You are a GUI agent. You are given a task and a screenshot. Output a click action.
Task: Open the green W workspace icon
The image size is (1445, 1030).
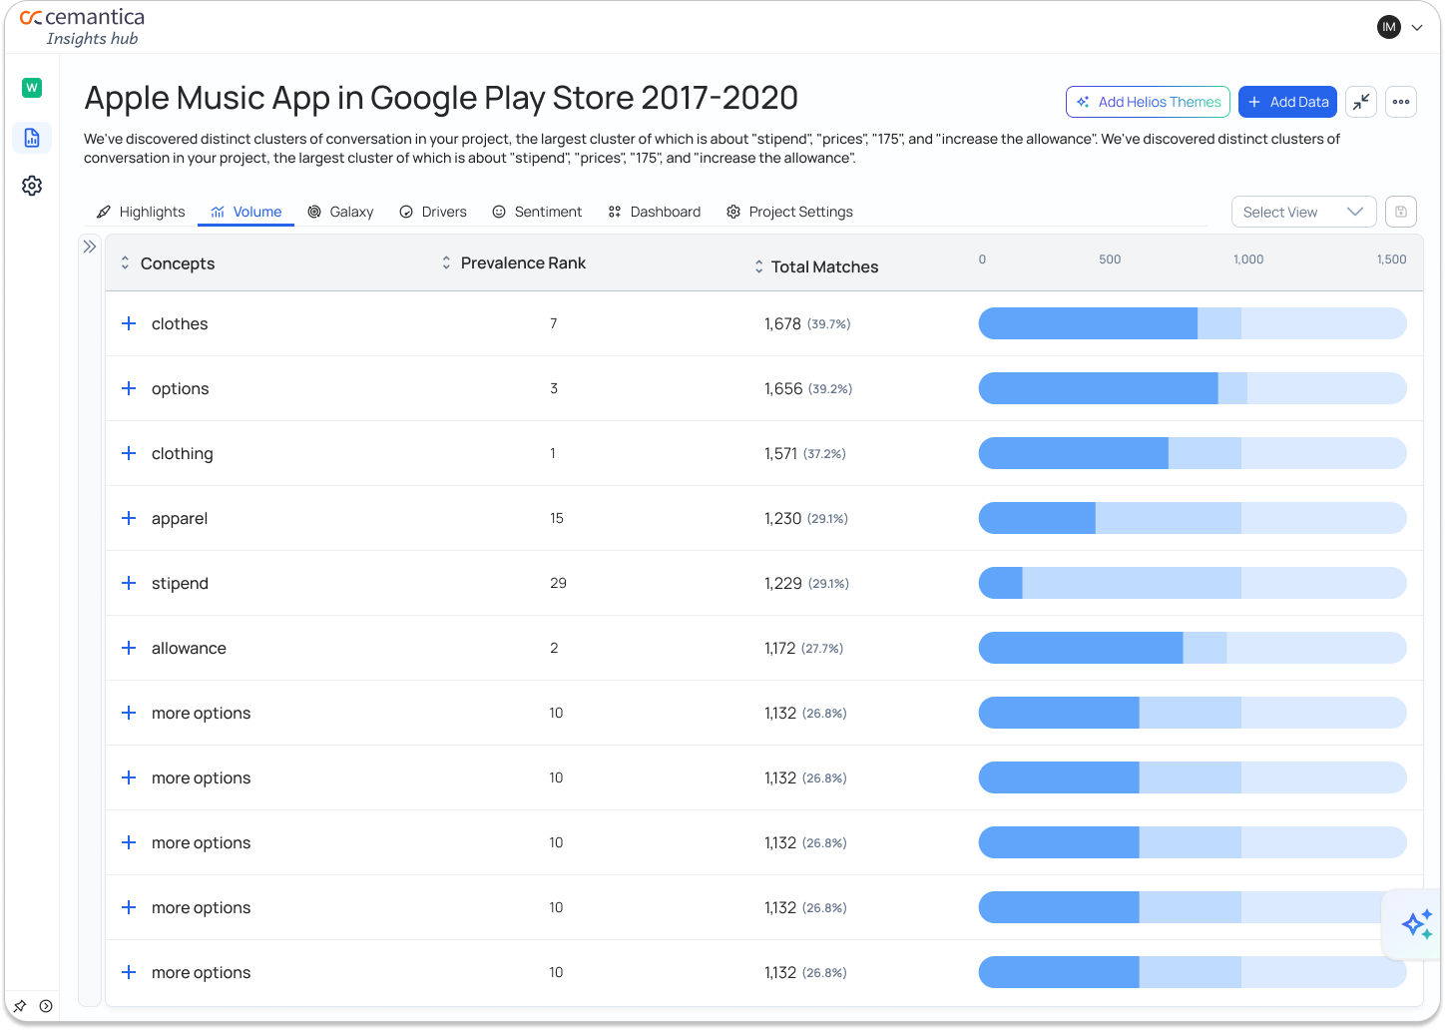click(32, 88)
